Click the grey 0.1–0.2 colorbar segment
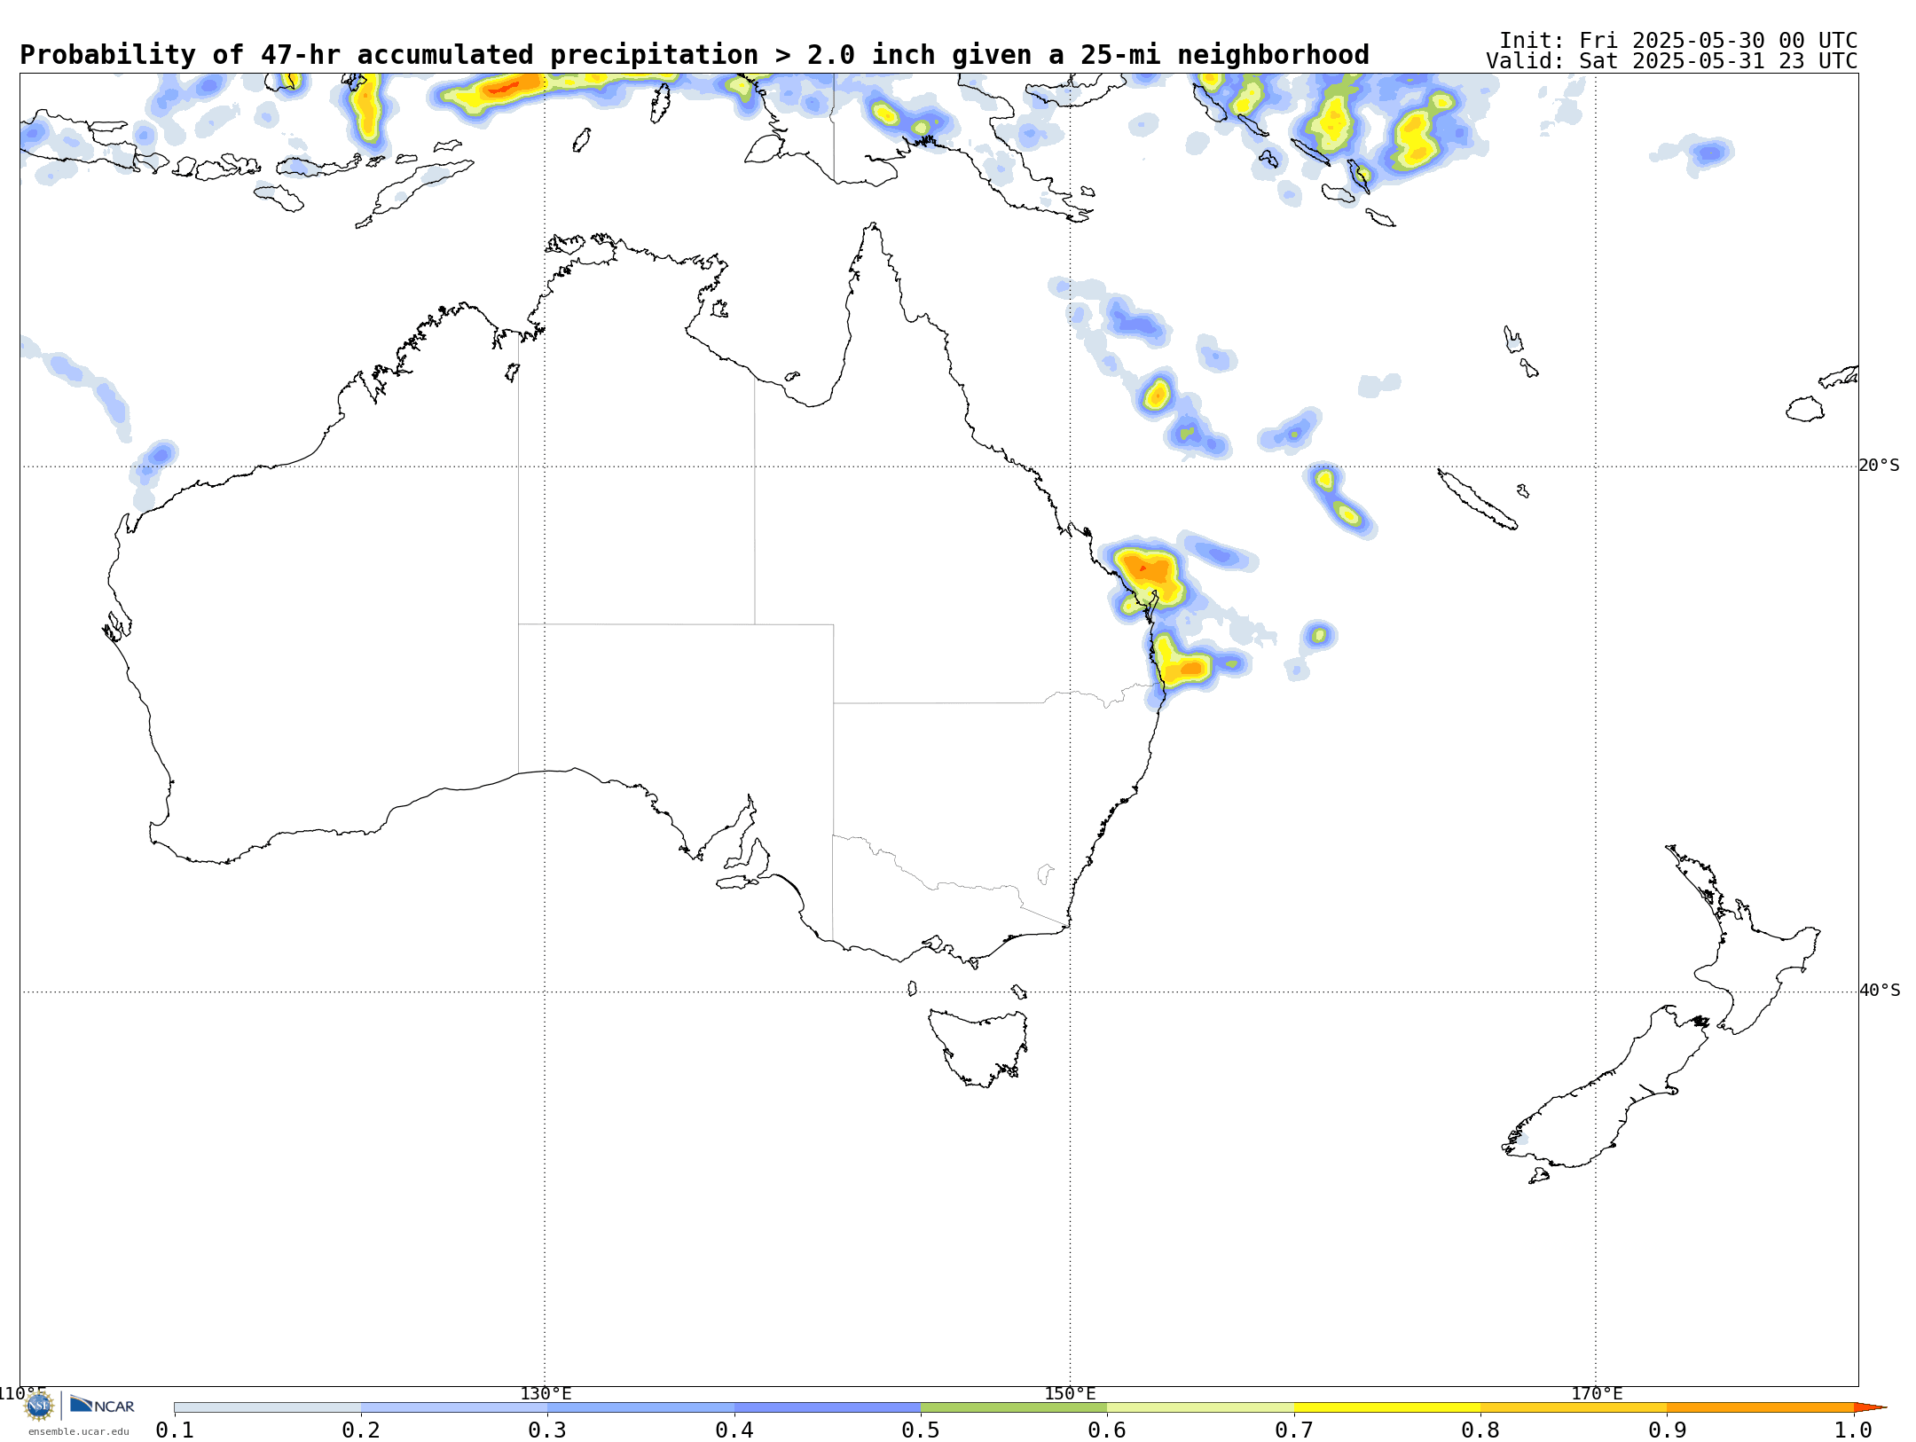1916x1442 pixels. (268, 1407)
